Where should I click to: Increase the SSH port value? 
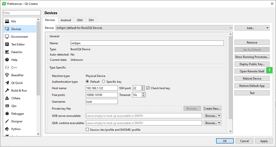pos(143,87)
